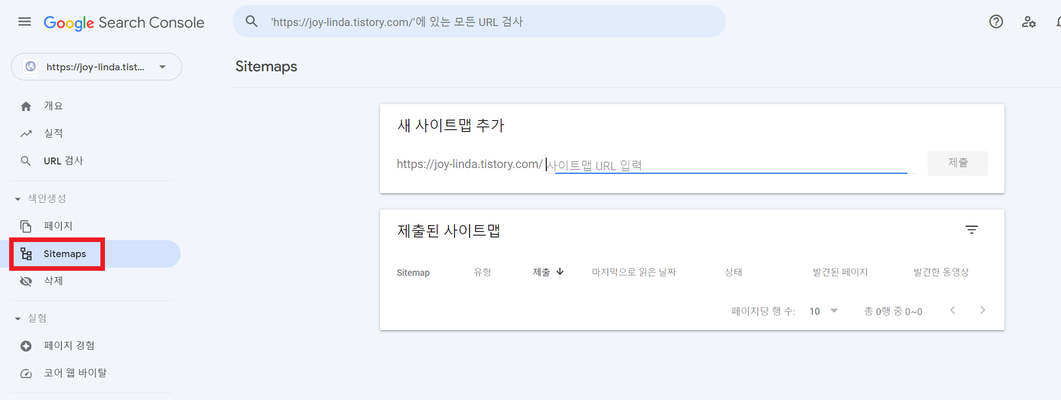The image size is (1061, 400).
Task: Sort by 유형 column header
Action: point(482,272)
